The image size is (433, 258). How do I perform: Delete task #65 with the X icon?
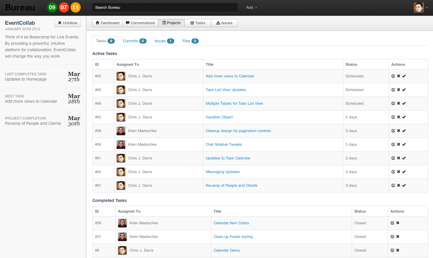[x=399, y=90]
